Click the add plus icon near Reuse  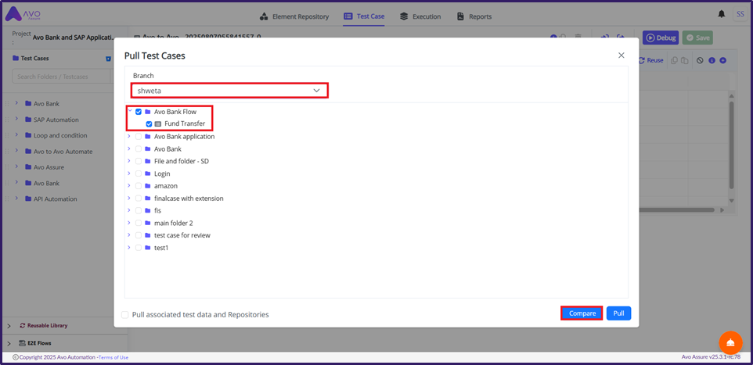click(x=722, y=60)
